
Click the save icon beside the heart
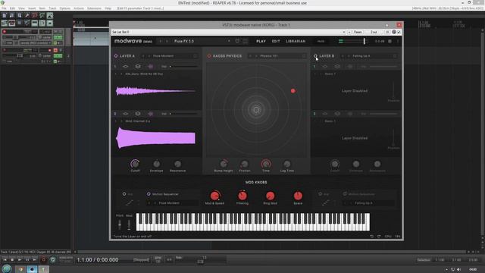tap(246, 41)
